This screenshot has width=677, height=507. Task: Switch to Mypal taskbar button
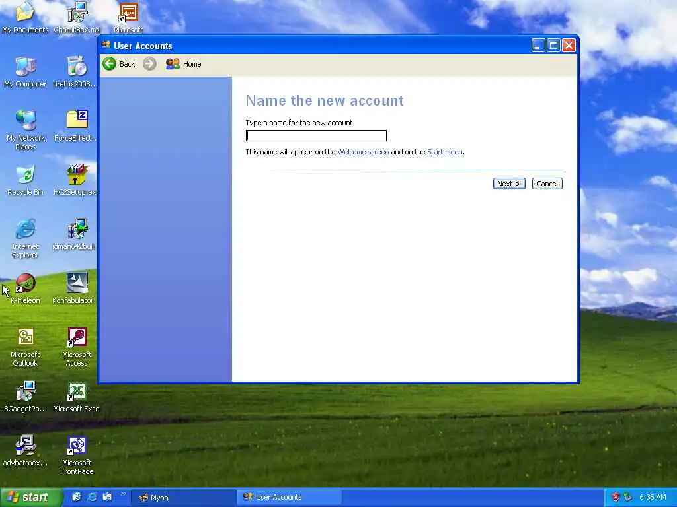pyautogui.click(x=184, y=498)
